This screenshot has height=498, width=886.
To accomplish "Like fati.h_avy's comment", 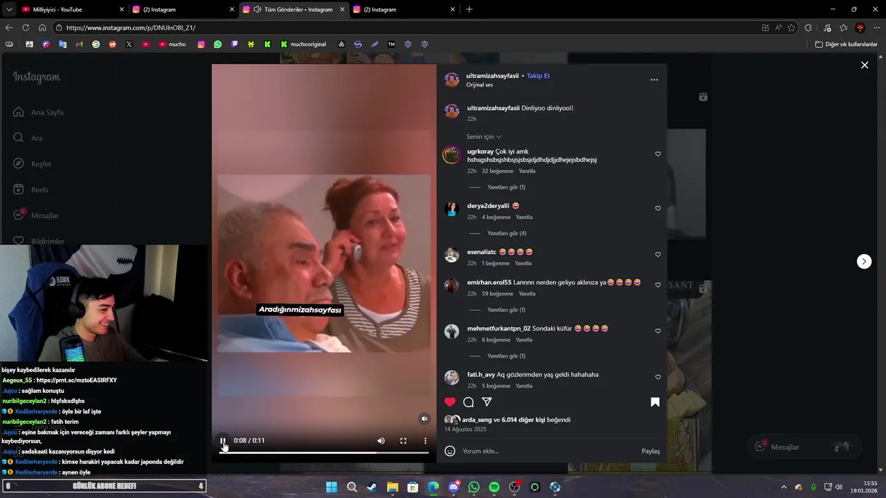I will tap(658, 378).
